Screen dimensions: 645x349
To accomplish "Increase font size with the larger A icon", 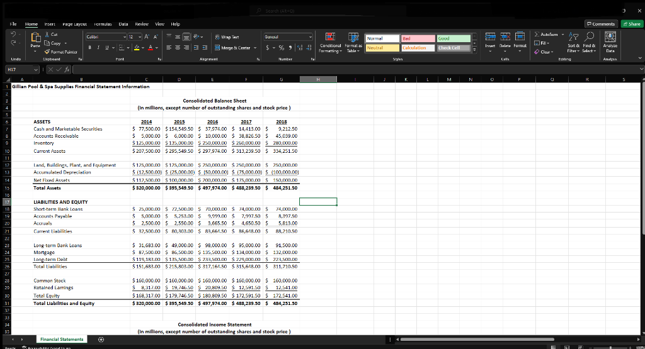I will point(147,37).
